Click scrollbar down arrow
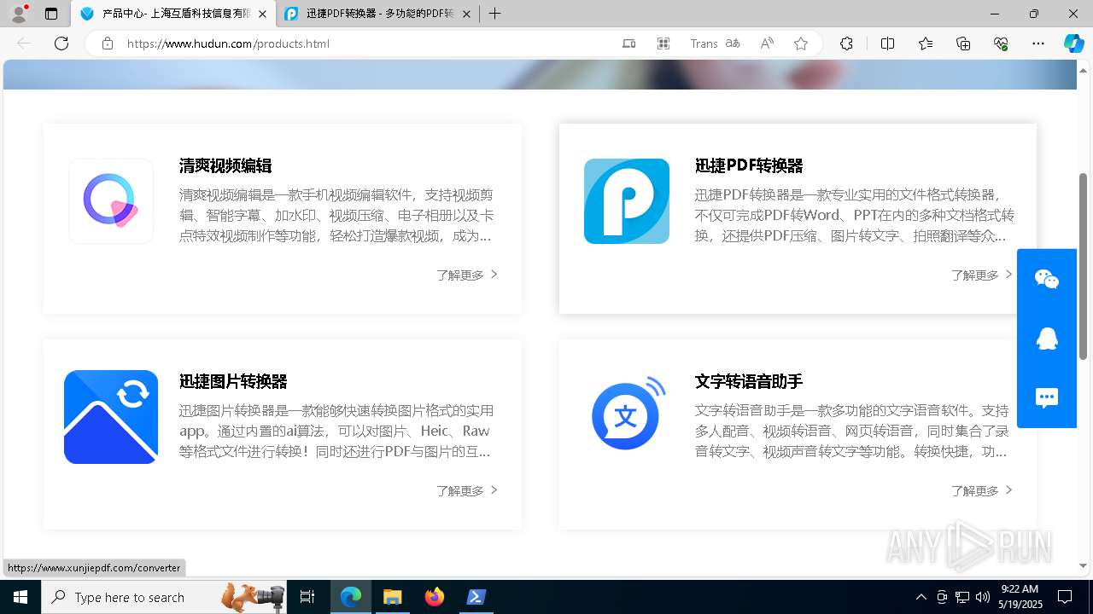Image resolution: width=1093 pixels, height=614 pixels. point(1084,565)
